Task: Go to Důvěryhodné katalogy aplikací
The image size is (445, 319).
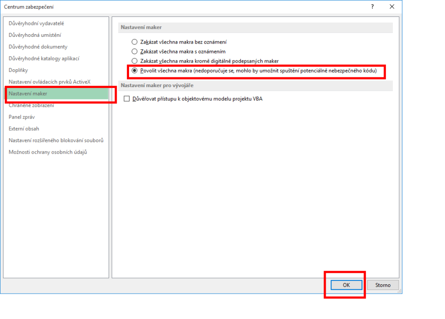Action: click(44, 58)
